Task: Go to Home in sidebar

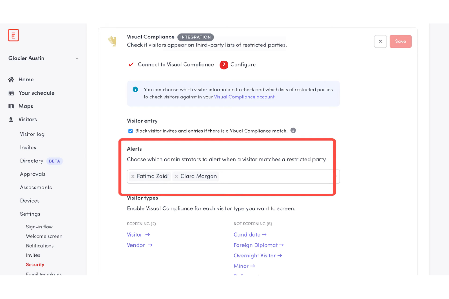Action: pyautogui.click(x=26, y=80)
